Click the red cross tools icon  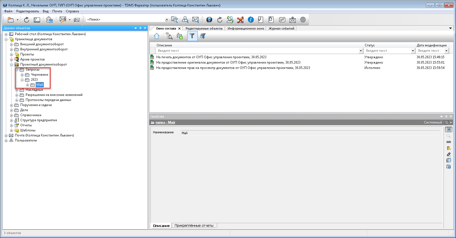pyautogui.click(x=240, y=20)
